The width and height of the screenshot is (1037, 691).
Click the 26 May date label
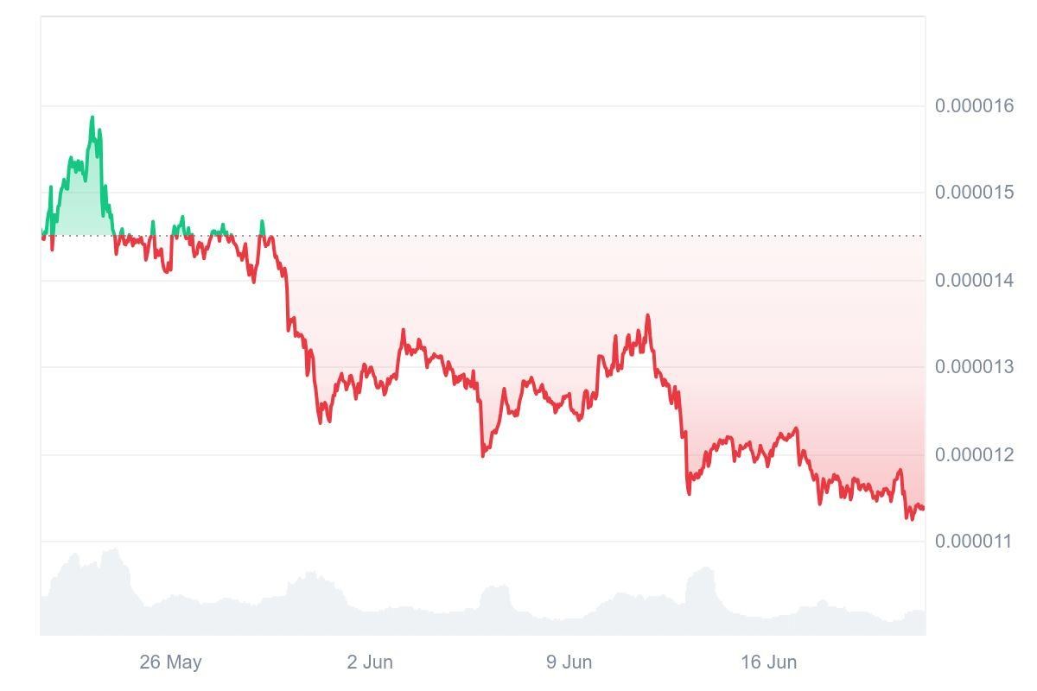click(170, 662)
